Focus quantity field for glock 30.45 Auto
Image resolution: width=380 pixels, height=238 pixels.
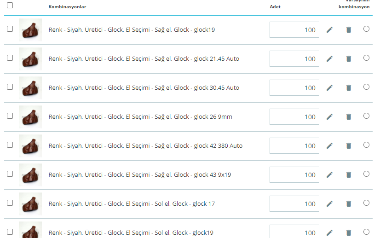click(294, 88)
